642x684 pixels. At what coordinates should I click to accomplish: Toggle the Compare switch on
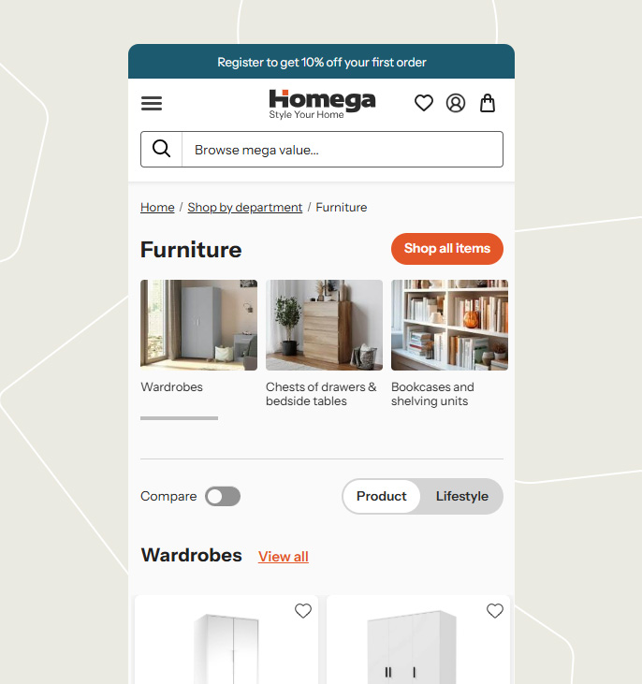pyautogui.click(x=223, y=497)
